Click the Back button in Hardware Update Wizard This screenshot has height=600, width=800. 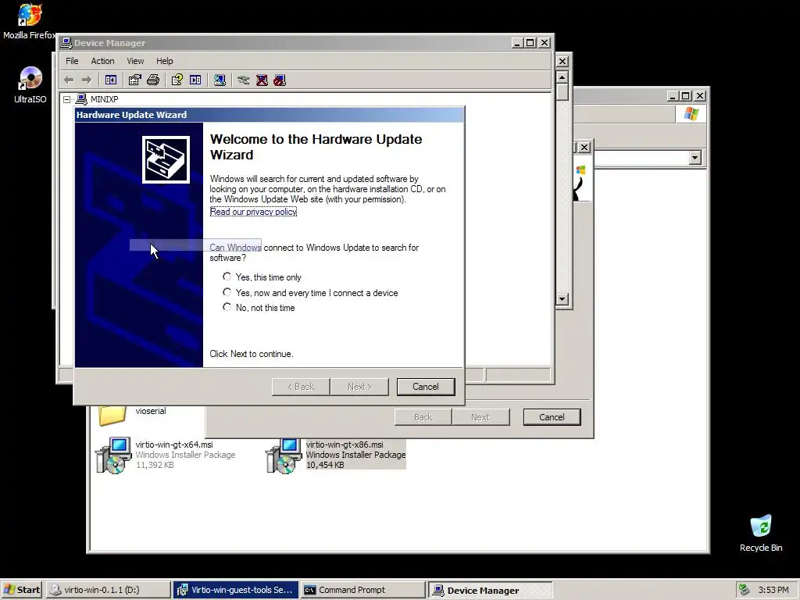301,387
